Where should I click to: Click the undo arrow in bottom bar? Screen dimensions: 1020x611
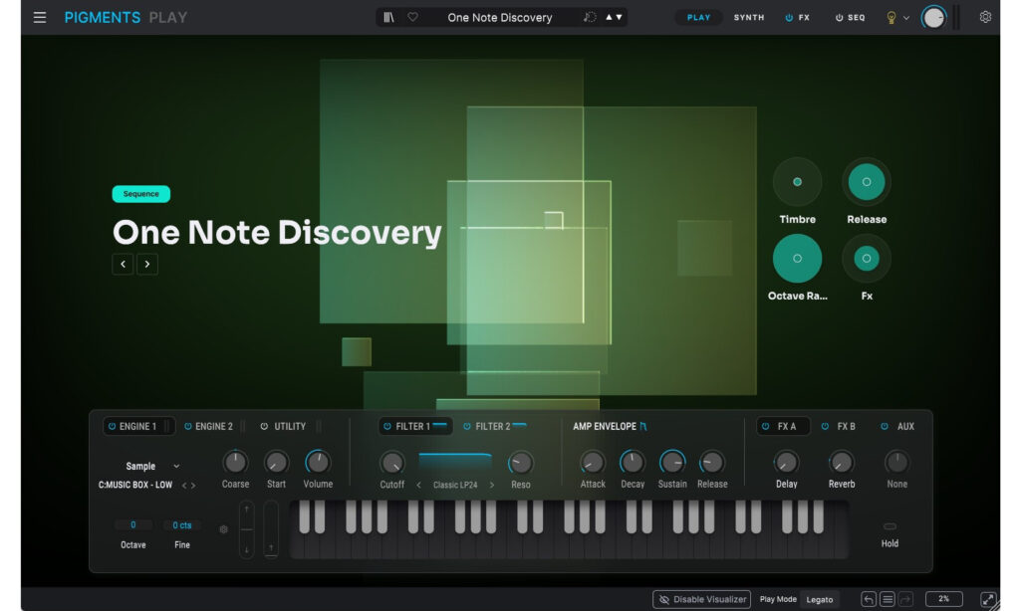tap(869, 599)
